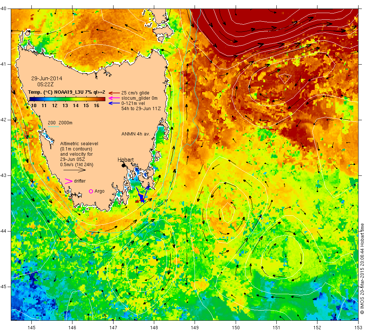This screenshot has height=336, width=366.
Task: Click the longitude 148 axis label
Action: click(x=154, y=328)
